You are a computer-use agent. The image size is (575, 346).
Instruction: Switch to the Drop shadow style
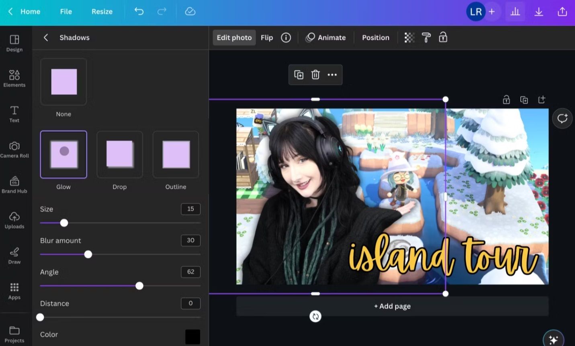coord(119,154)
